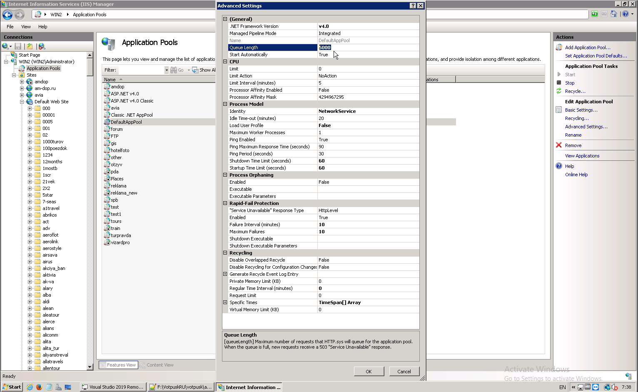Collapse the Rapid-Fail Protection section
The height and width of the screenshot is (392, 638).
(225, 203)
